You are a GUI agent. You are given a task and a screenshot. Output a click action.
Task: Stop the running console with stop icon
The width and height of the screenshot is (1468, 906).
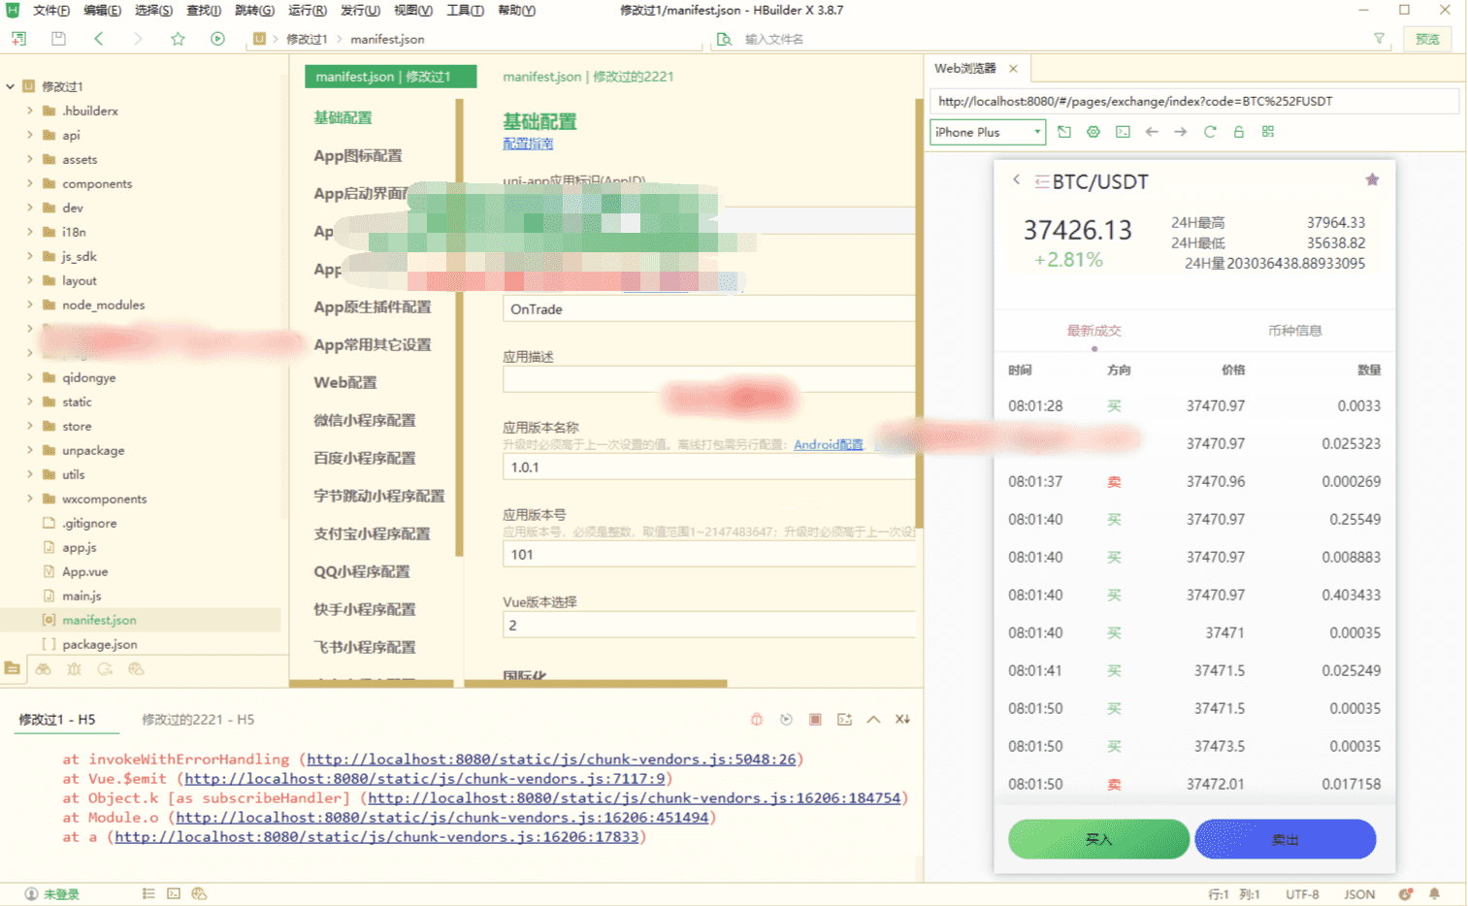coord(815,719)
